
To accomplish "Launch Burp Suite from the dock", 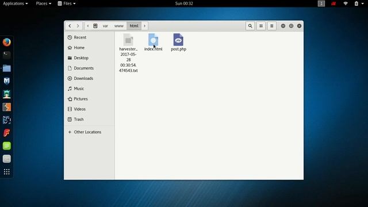I will pyautogui.click(x=6, y=107).
